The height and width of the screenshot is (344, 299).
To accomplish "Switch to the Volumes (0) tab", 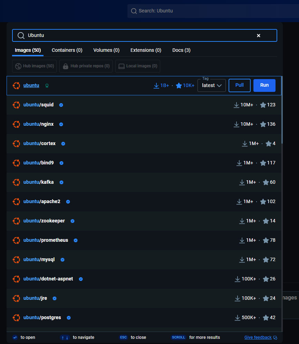I will coord(106,50).
